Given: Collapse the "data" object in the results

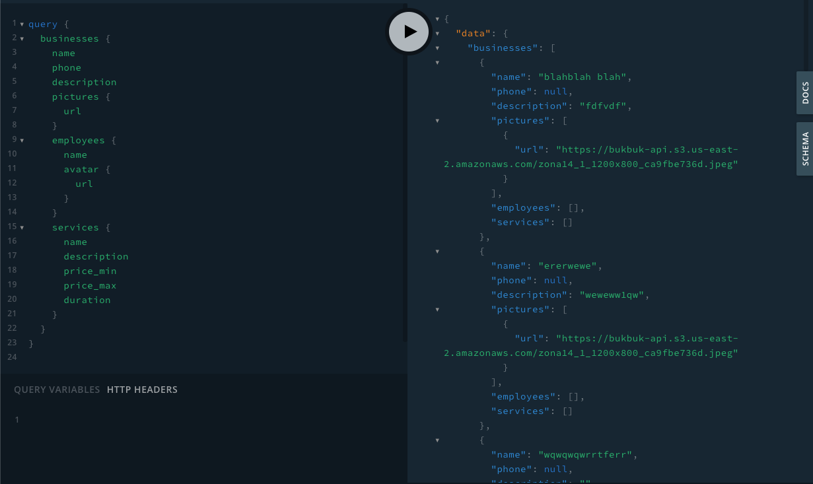Looking at the screenshot, I should click(x=437, y=33).
